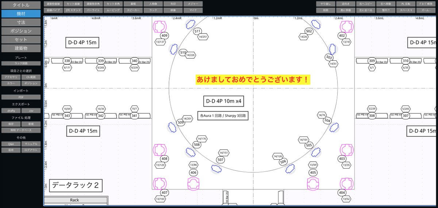Add a 2列 スタンド
This screenshot has height=208, width=438.
tap(73, 10)
